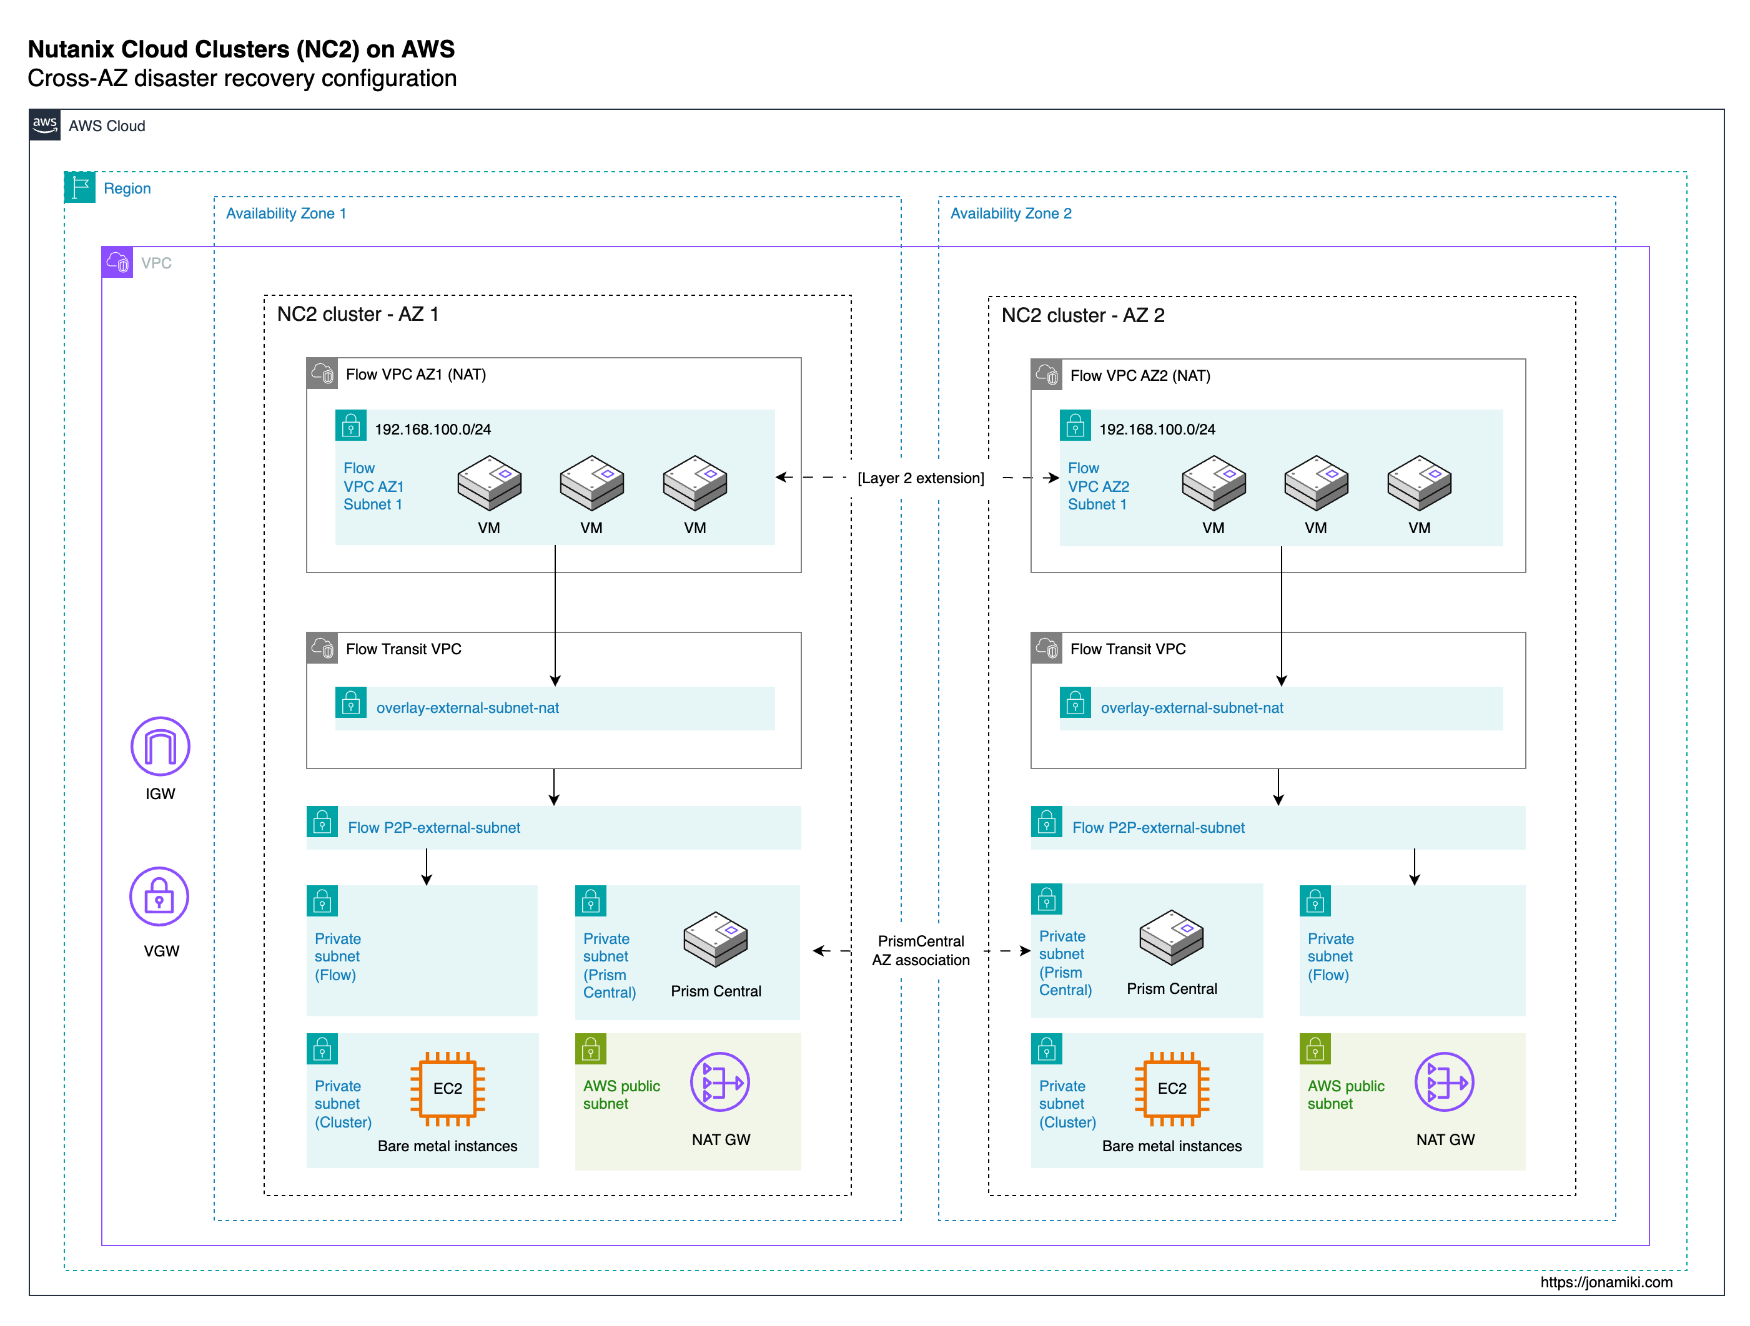
Task: Select the third VM icon in Flow VPC AZ2
Action: [x=1420, y=483]
